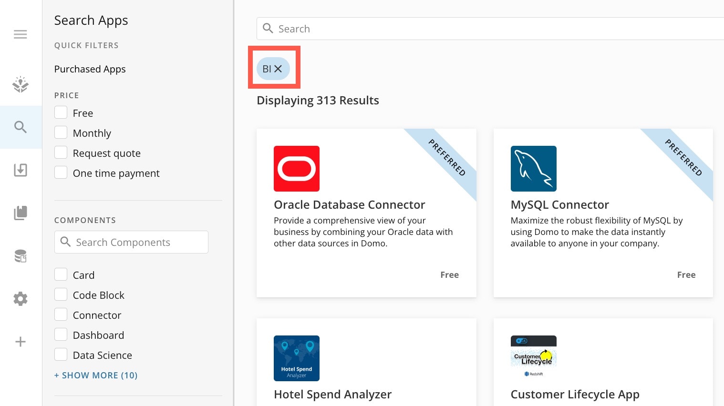This screenshot has width=724, height=406.
Task: Open Oracle Database Connector title
Action: 350,205
